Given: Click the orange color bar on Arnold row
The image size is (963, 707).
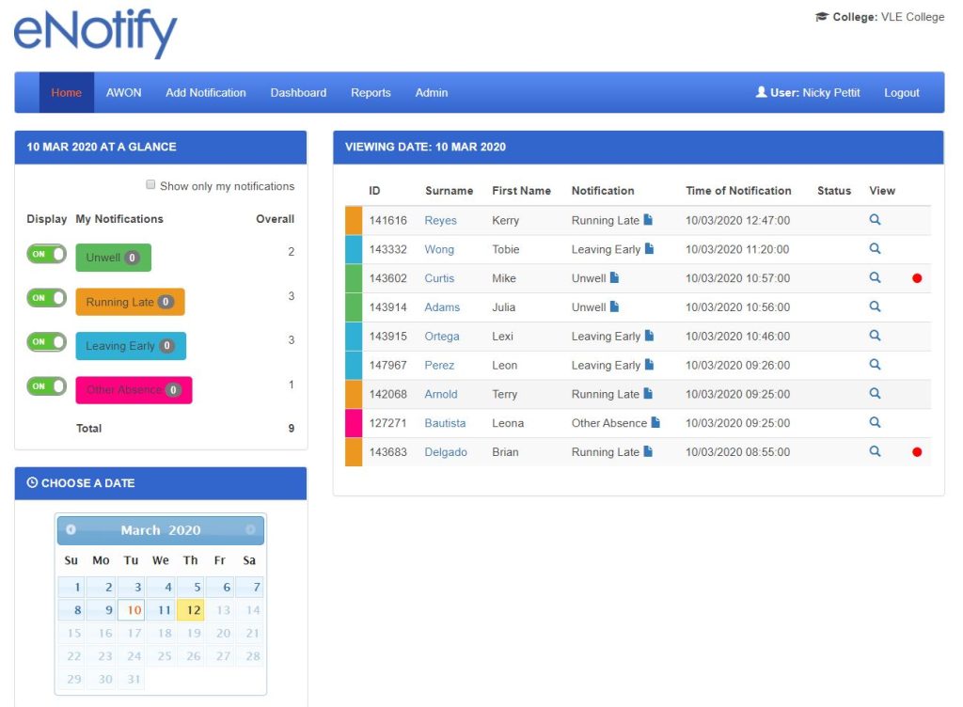Looking at the screenshot, I should tap(354, 394).
